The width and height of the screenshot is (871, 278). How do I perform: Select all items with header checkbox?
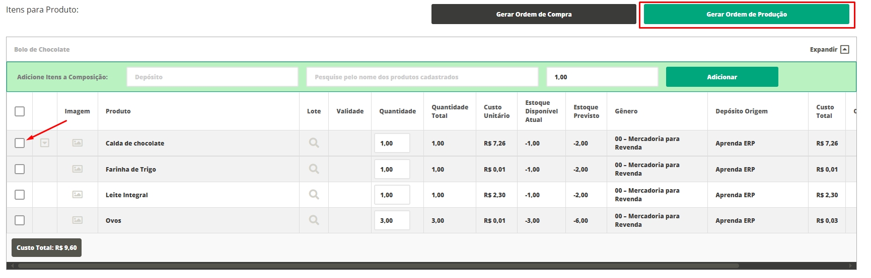coord(20,111)
